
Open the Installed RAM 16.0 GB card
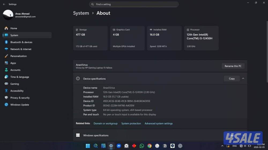[164, 38]
